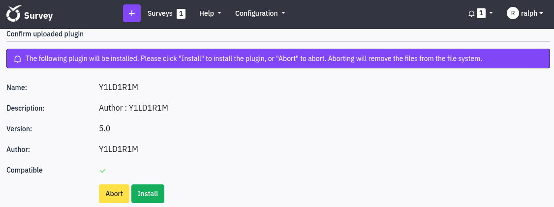Screen dimensions: 554x207
Task: Open notifications via the navbar bell icon
Action: (471, 14)
